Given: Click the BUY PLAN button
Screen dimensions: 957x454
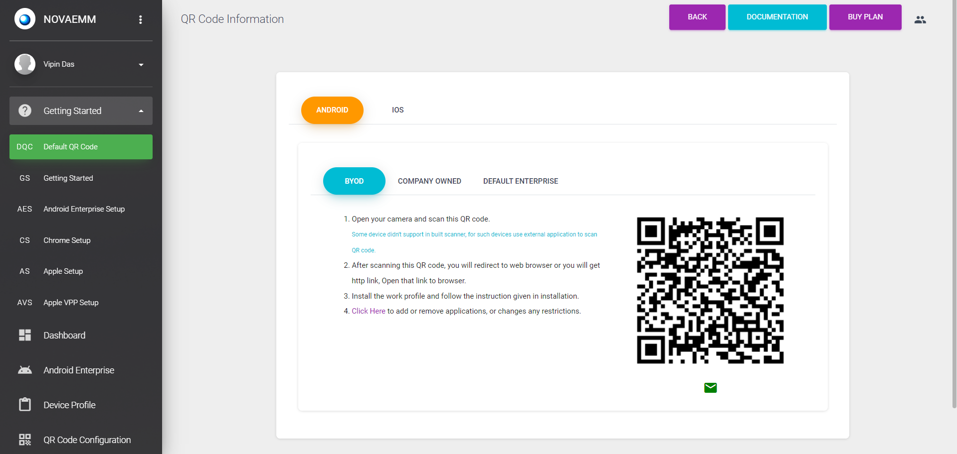Looking at the screenshot, I should [x=865, y=17].
